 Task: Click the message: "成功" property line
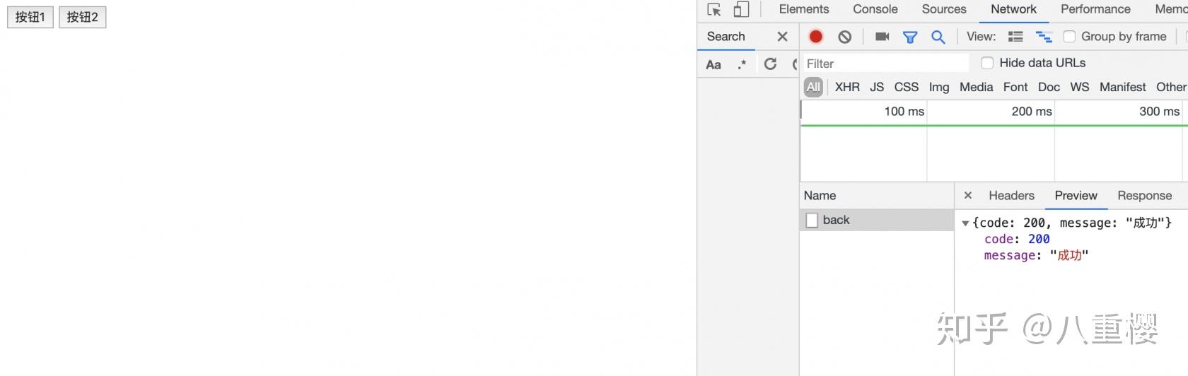1036,255
